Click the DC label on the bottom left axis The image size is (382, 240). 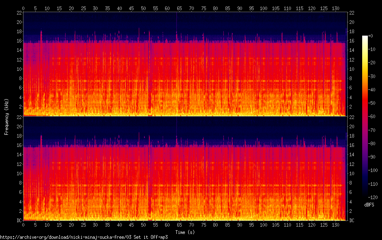(19, 221)
